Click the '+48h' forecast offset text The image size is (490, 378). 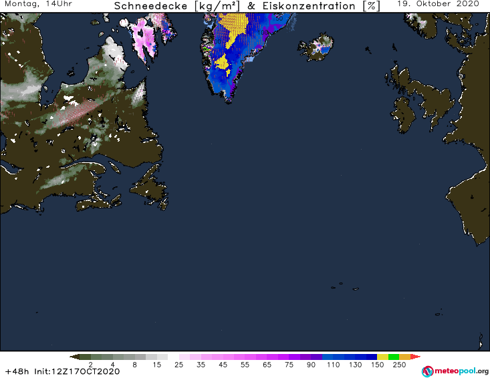click(17, 371)
